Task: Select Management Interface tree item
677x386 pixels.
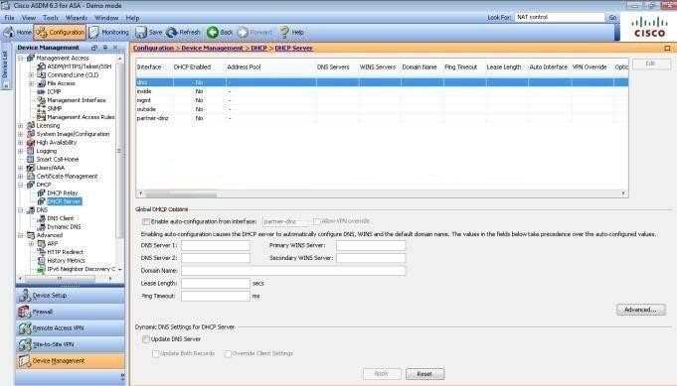Action: [77, 100]
